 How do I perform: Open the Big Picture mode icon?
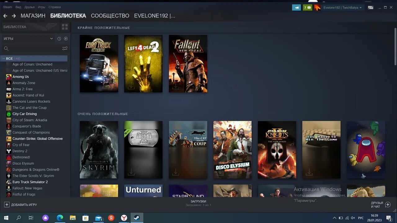[x=371, y=7]
